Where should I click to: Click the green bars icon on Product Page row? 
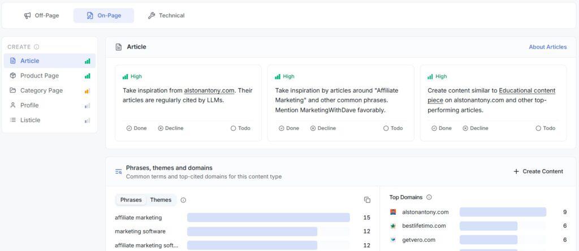pyautogui.click(x=88, y=76)
